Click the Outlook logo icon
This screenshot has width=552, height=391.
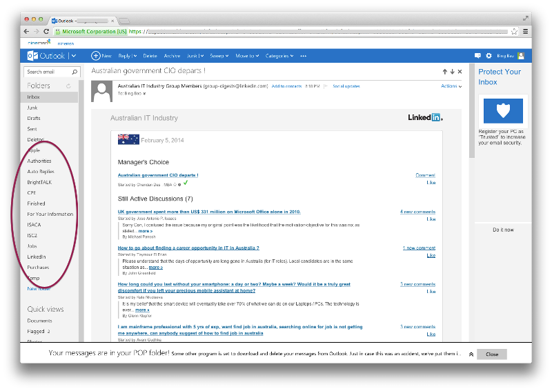32,56
